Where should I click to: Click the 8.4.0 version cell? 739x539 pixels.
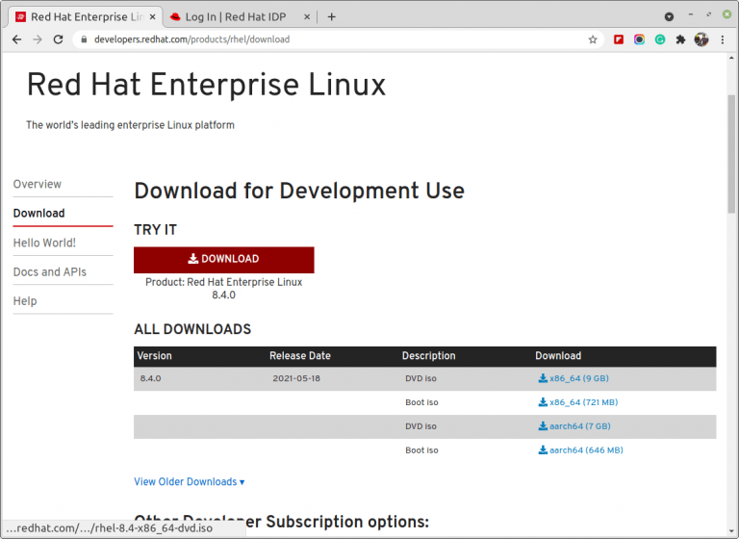coord(150,378)
